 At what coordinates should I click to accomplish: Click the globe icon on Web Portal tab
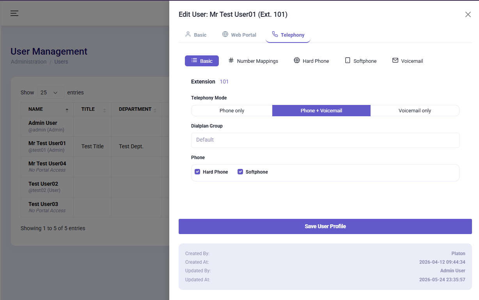225,34
